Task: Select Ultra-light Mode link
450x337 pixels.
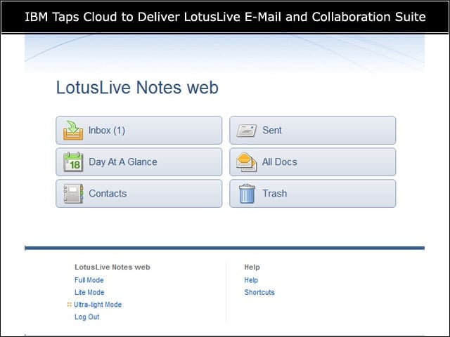Action: [98, 305]
